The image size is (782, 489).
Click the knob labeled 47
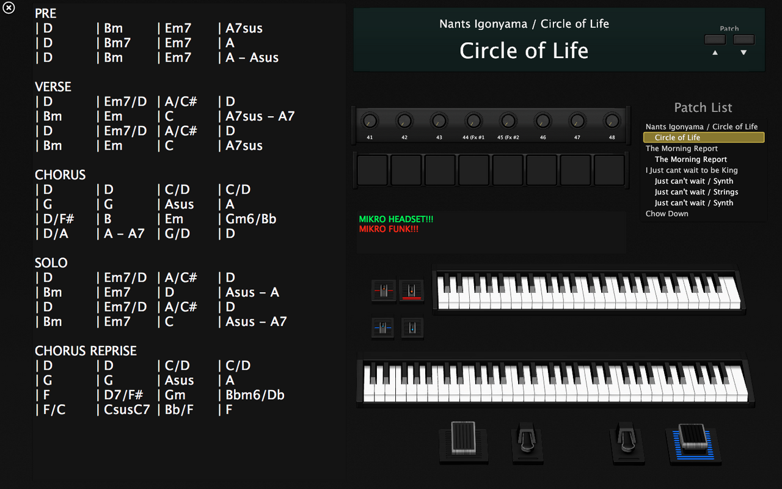tap(577, 120)
